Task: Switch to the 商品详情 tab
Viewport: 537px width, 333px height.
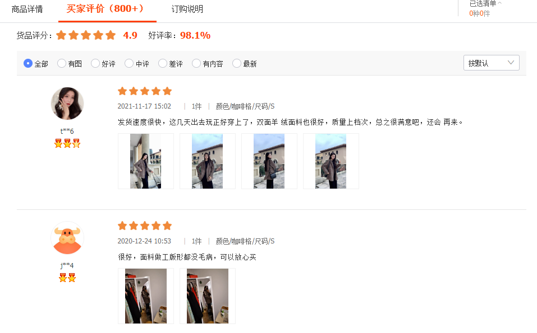Action: [26, 10]
